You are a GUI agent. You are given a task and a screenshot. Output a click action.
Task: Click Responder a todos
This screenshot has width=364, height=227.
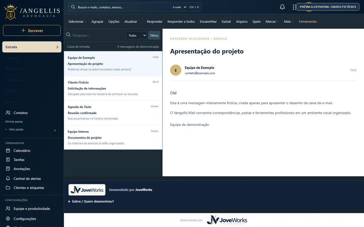(181, 21)
